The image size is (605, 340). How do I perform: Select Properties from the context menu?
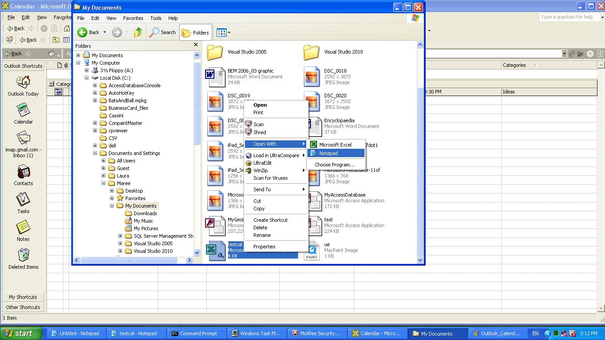pos(264,247)
